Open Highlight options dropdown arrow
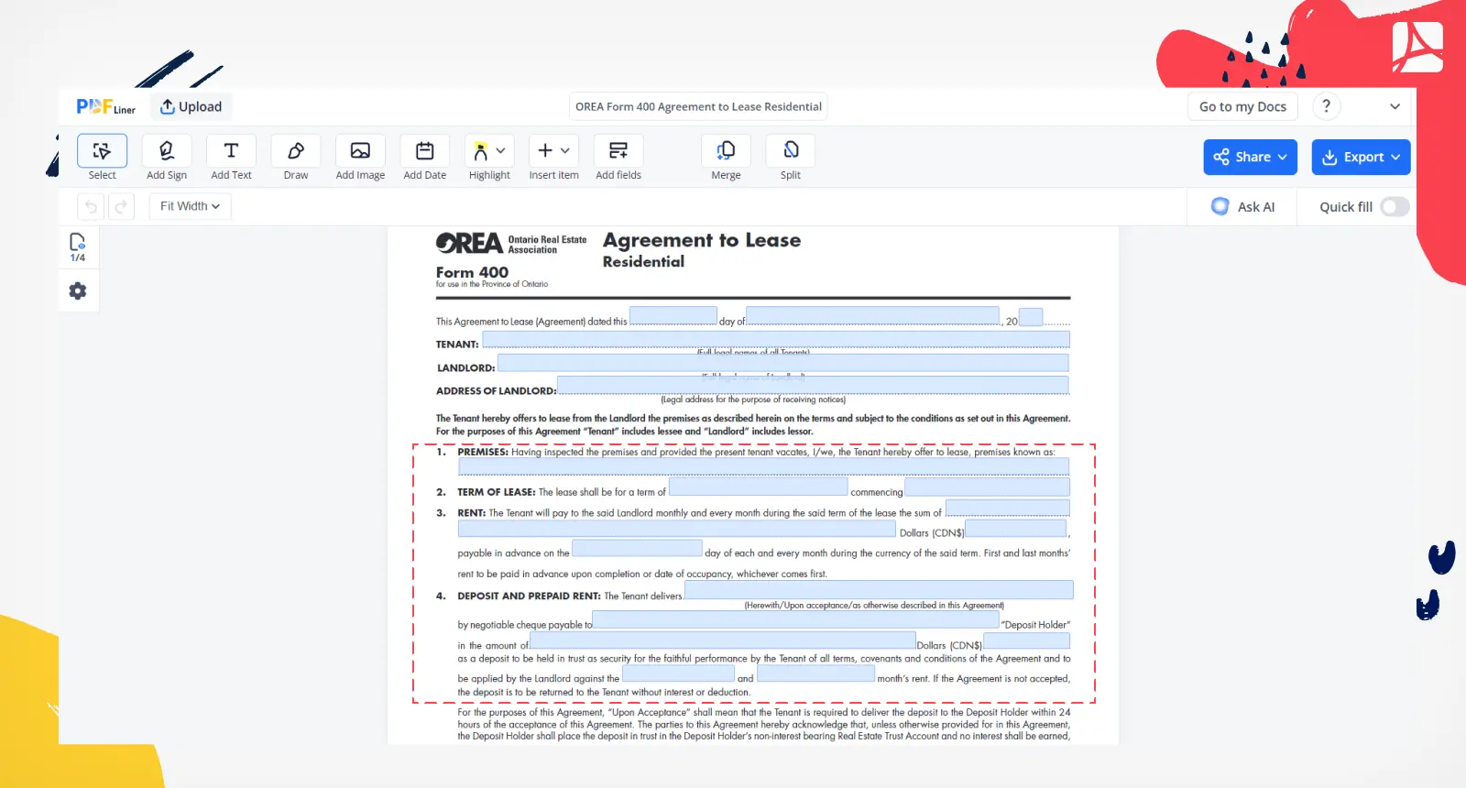1466x788 pixels. pos(501,150)
